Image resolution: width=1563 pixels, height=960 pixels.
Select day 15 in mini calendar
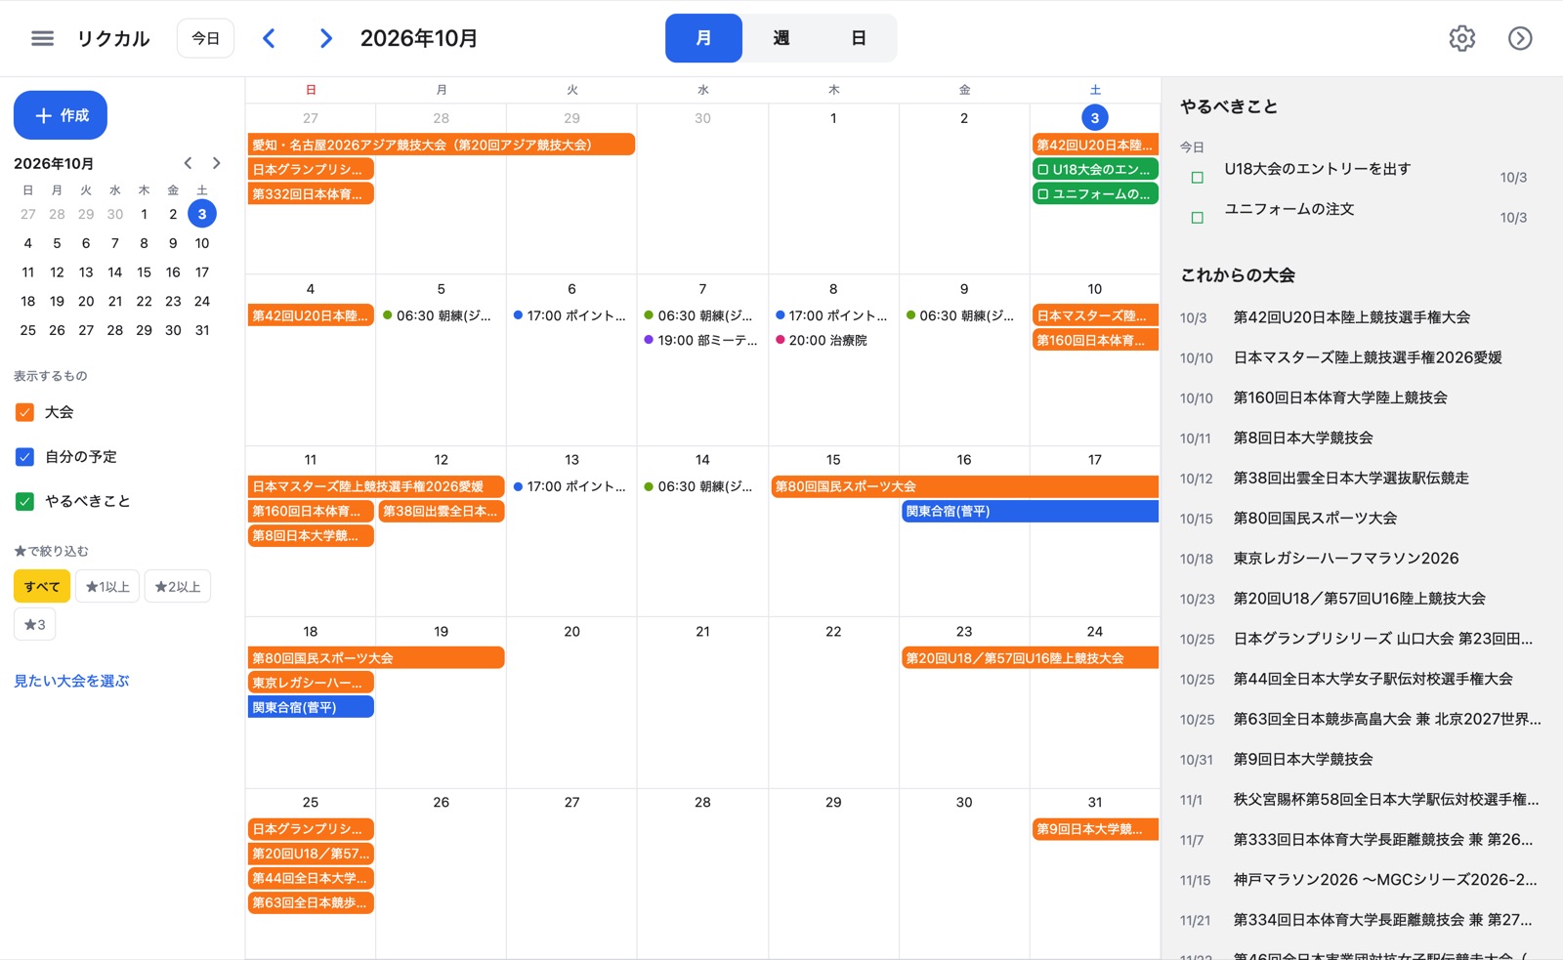(144, 272)
